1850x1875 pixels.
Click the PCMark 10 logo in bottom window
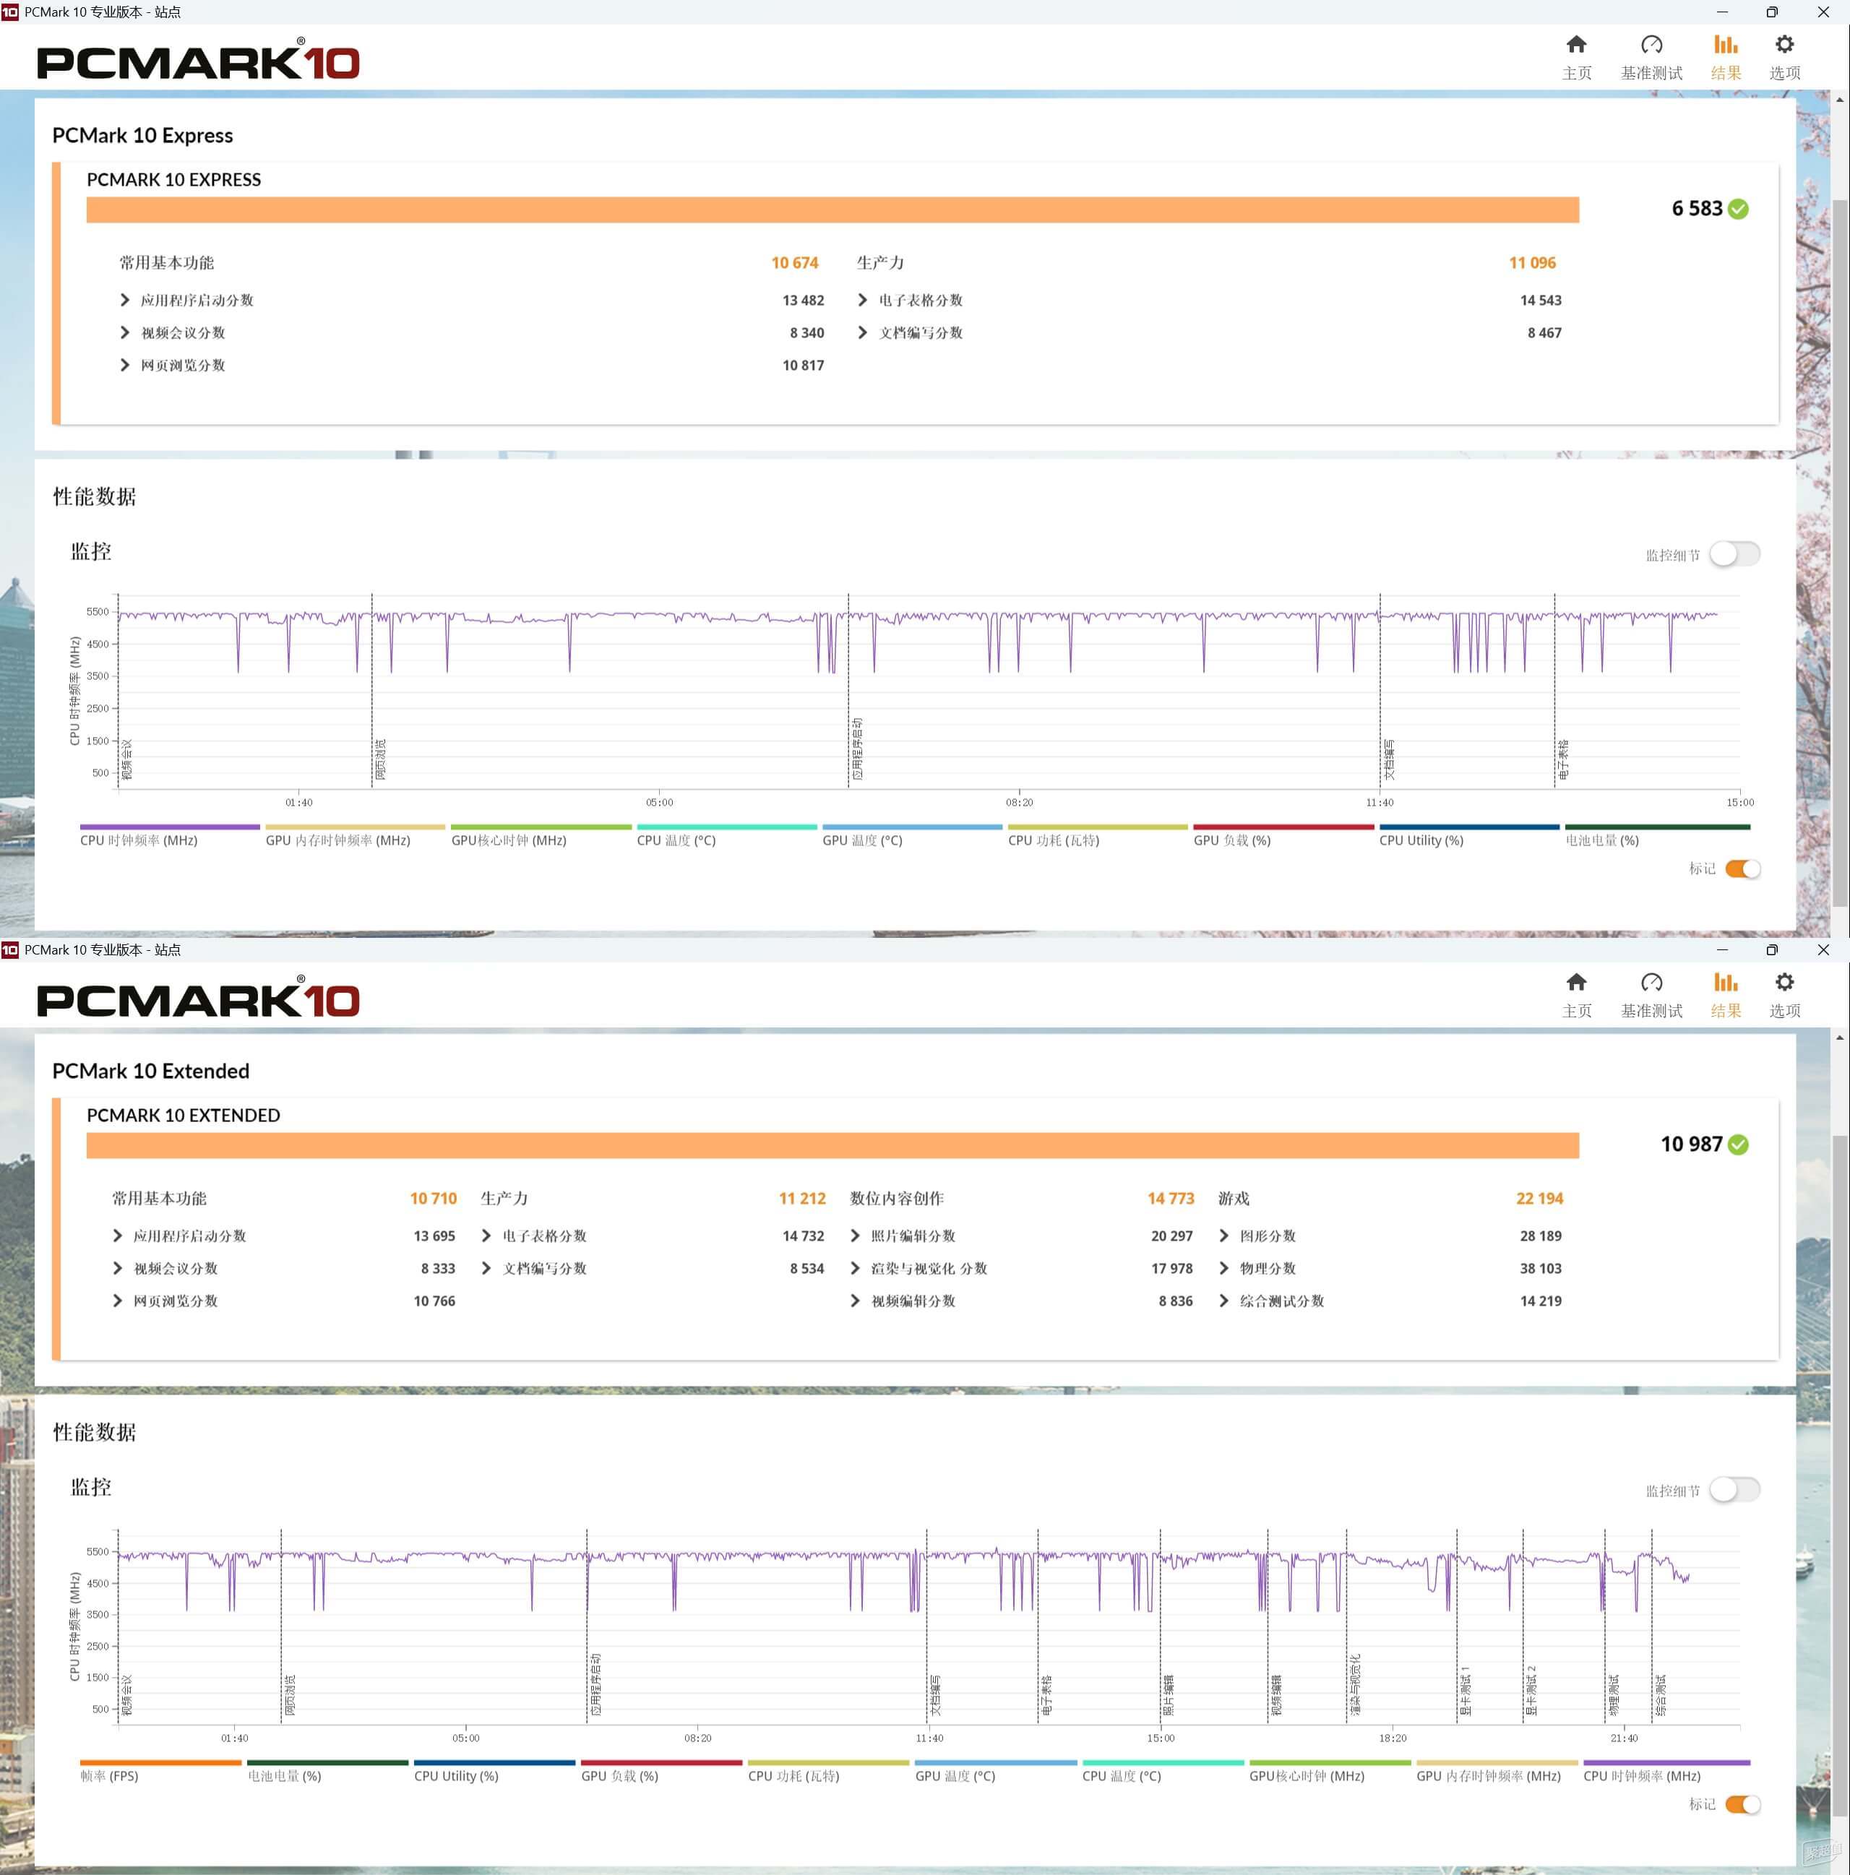198,996
